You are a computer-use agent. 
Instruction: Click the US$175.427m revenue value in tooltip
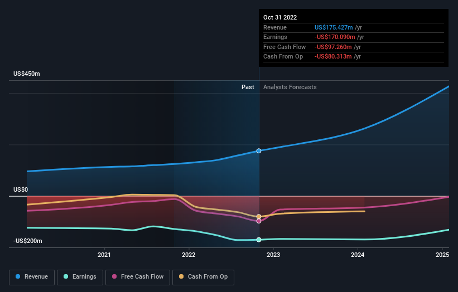(x=334, y=27)
